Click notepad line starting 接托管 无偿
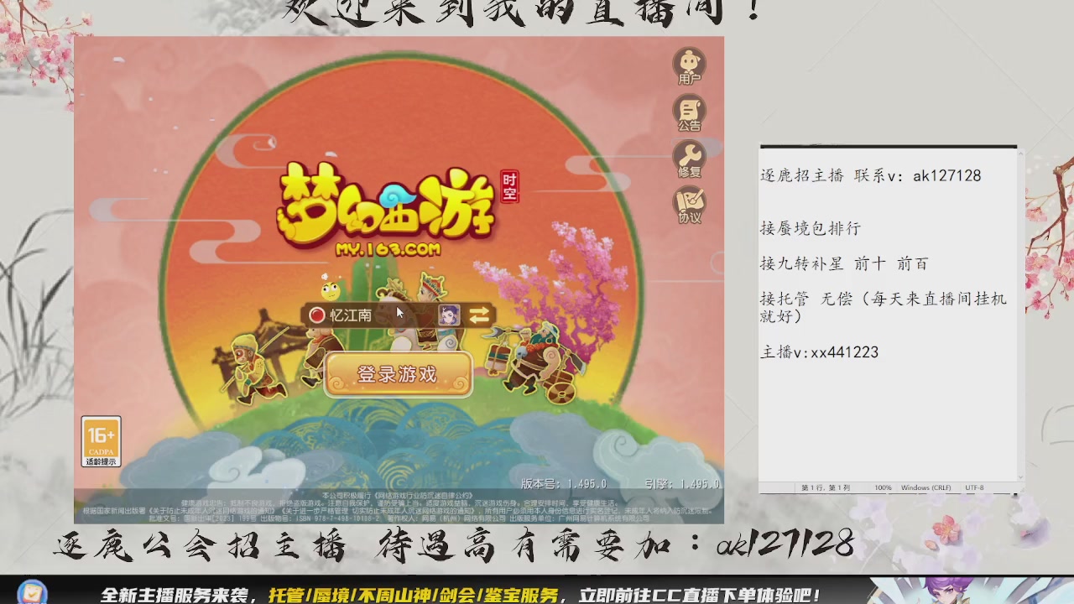Screen dimensions: 1074x604 [884, 307]
